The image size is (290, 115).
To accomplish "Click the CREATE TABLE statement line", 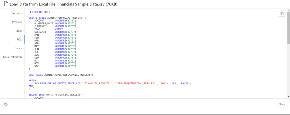I will [57, 18].
